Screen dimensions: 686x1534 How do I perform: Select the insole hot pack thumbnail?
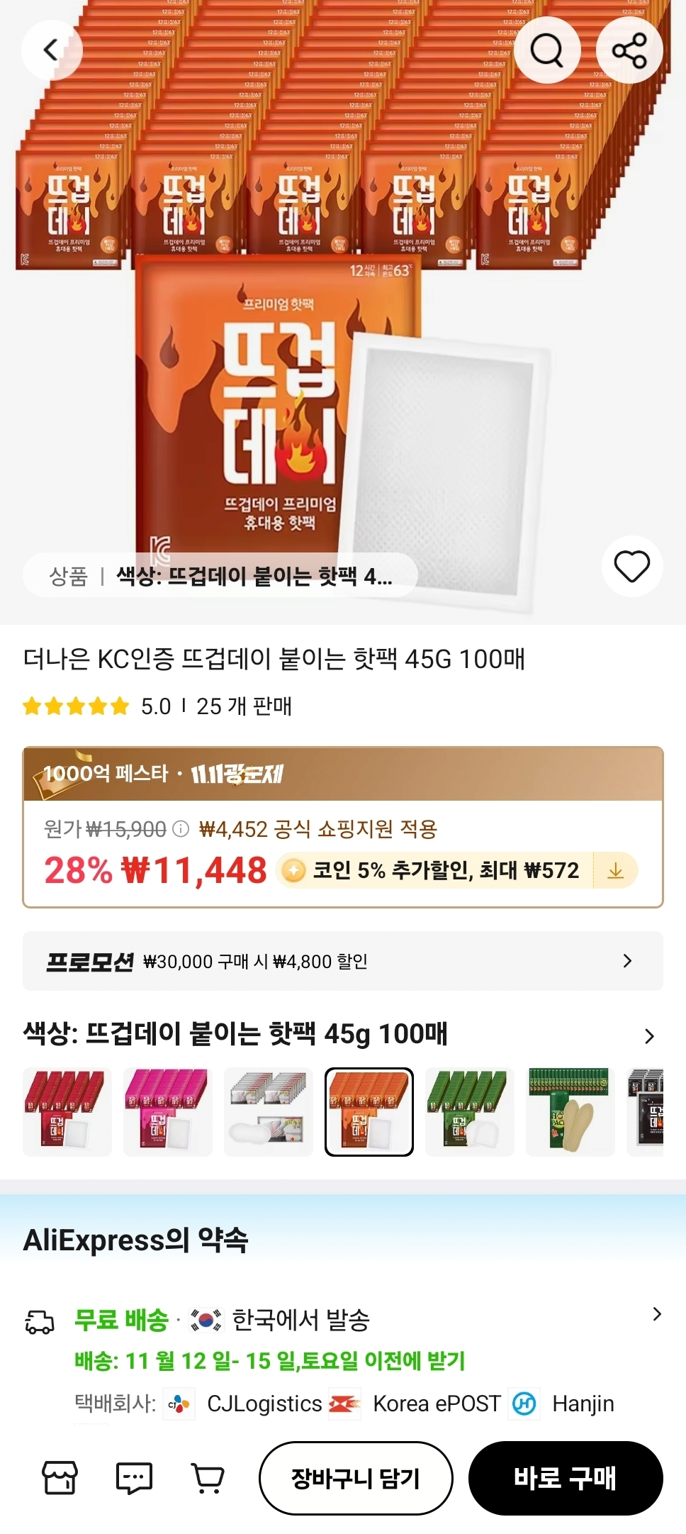pos(570,1112)
